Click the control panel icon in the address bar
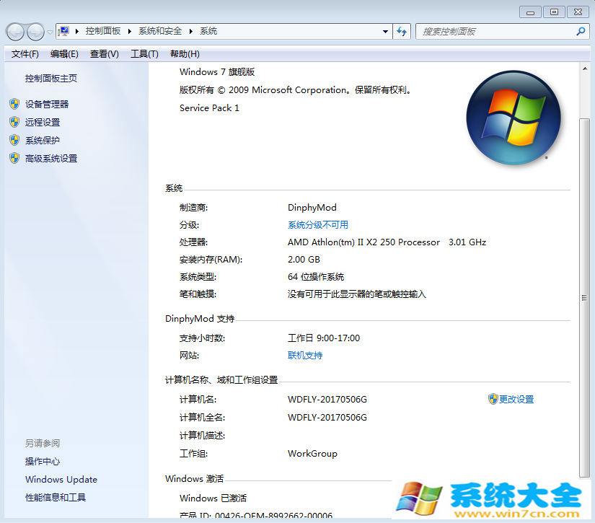 coord(63,31)
